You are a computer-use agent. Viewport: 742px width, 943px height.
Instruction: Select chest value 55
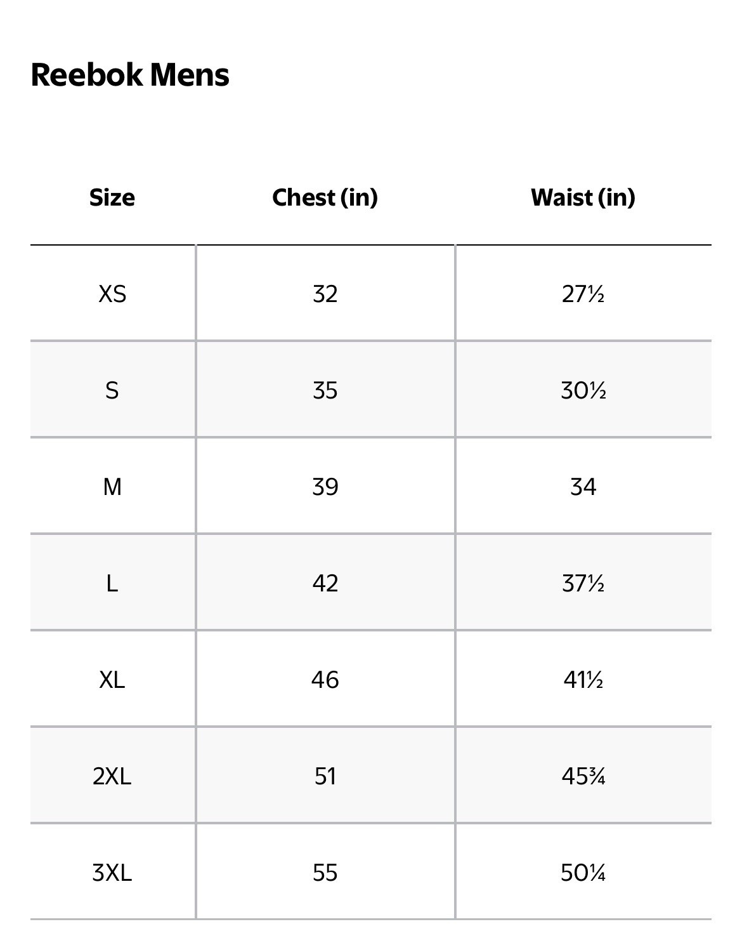click(325, 873)
